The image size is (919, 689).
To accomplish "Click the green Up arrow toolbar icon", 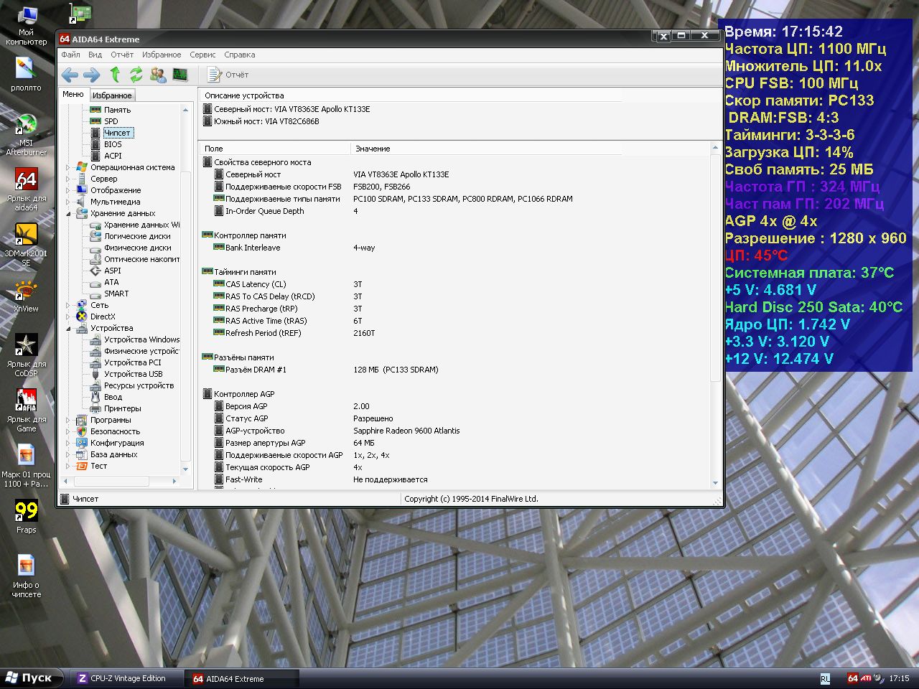I will pyautogui.click(x=115, y=74).
